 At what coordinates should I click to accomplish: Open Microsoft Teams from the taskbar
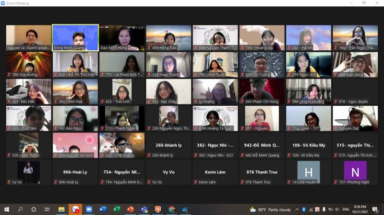[144, 209]
